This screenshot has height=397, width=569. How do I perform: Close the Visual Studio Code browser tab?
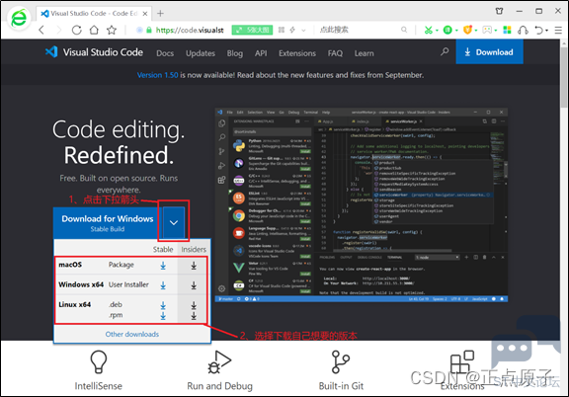145,14
